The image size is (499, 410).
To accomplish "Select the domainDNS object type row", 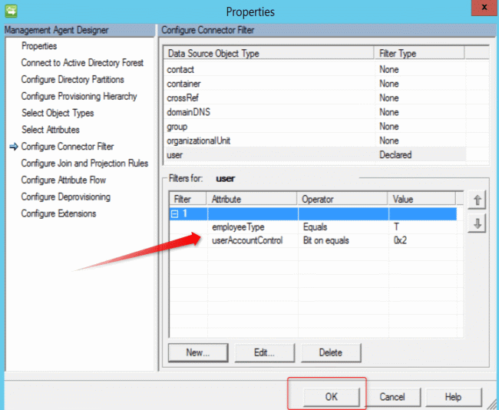I will 315,112.
